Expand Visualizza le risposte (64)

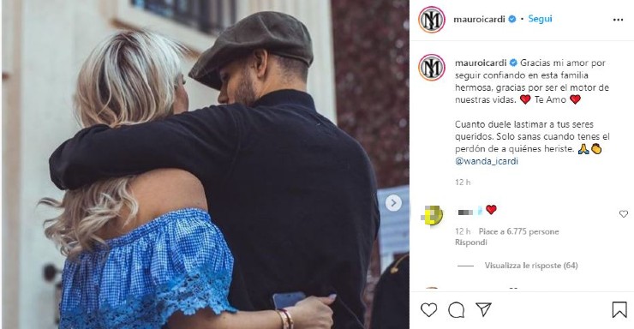point(531,266)
